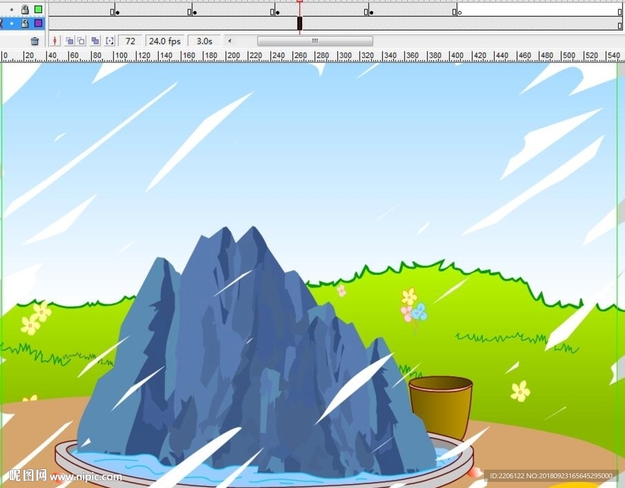Screen dimensions: 625x488
Task: Toggle the lock on the top layer
Action: tap(25, 10)
